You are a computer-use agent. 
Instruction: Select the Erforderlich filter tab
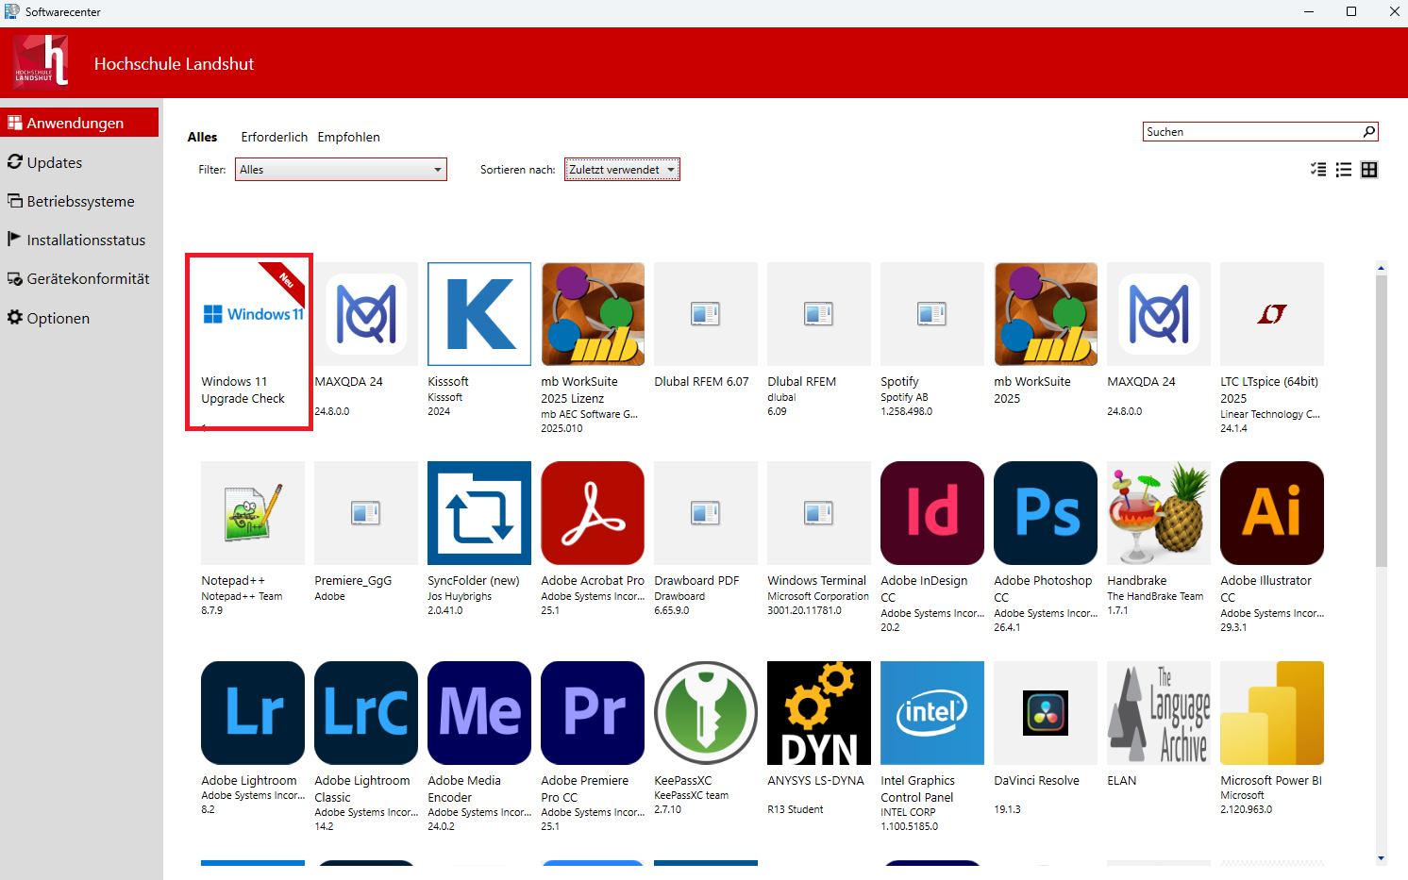coord(274,137)
